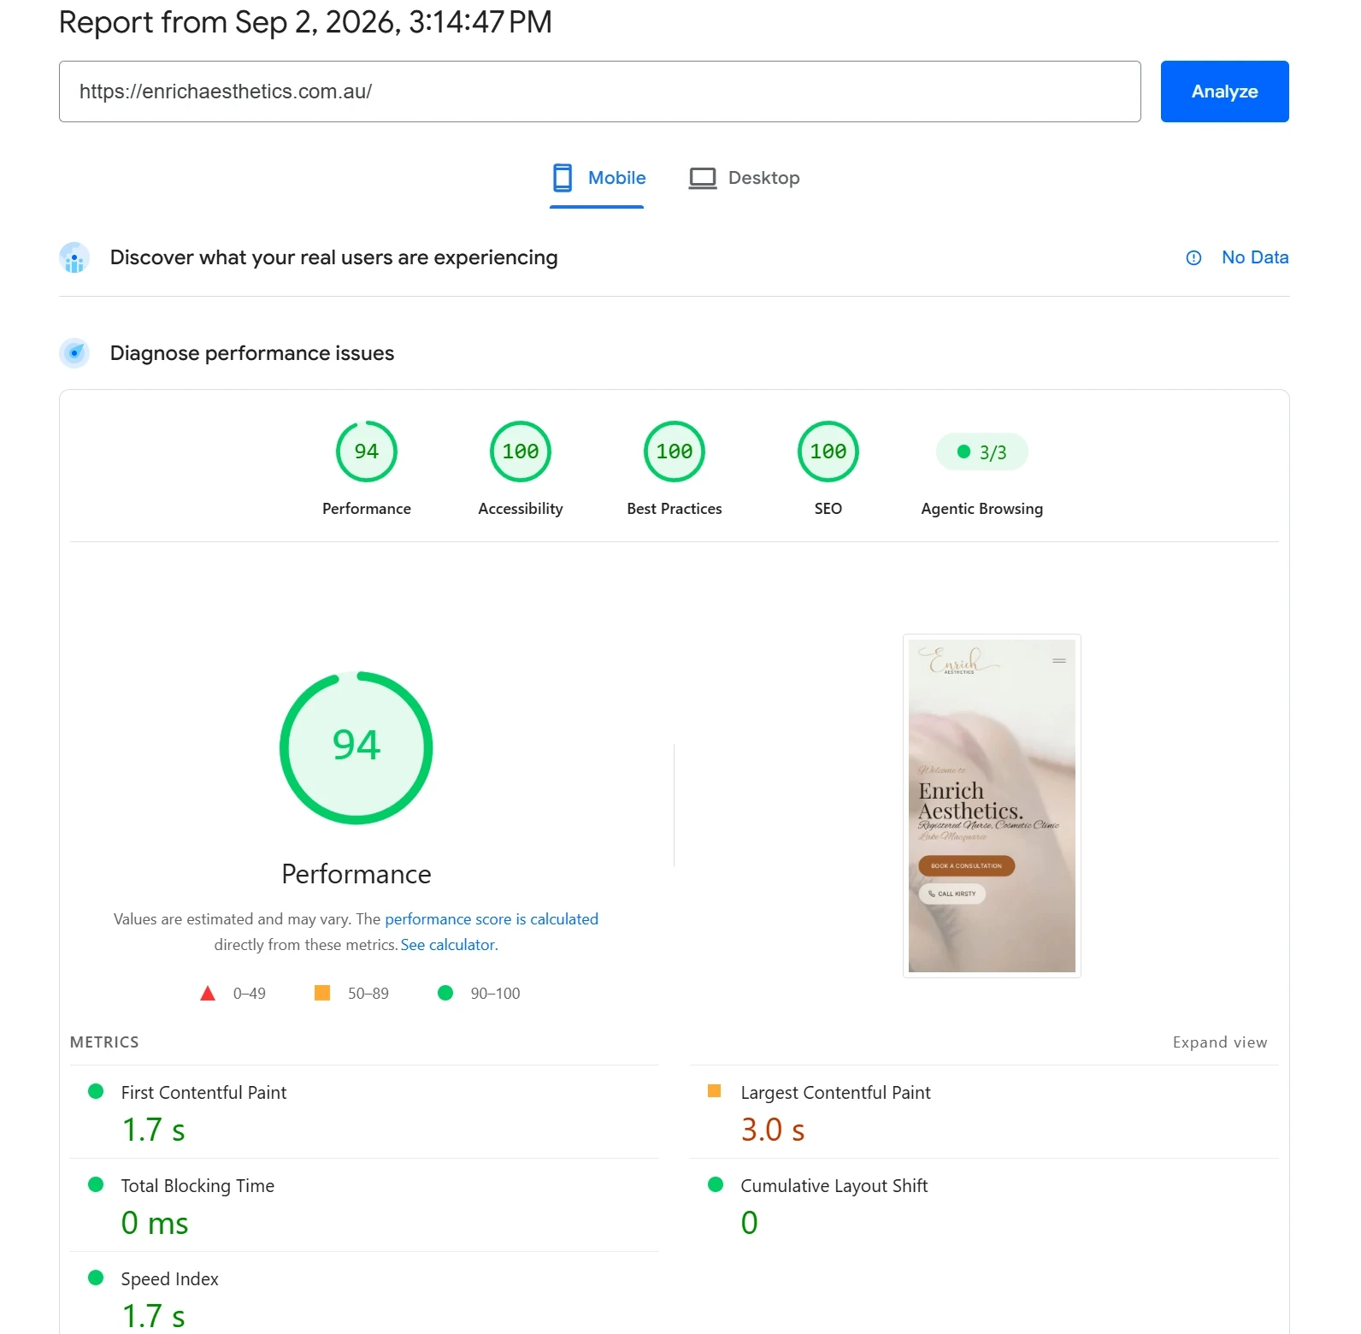Click the diagnose performance issues icon
This screenshot has width=1361, height=1334.
[x=74, y=353]
